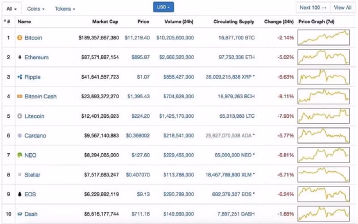Image resolution: width=358 pixels, height=224 pixels.
Task: Click the NEO logo icon
Action: point(20,155)
